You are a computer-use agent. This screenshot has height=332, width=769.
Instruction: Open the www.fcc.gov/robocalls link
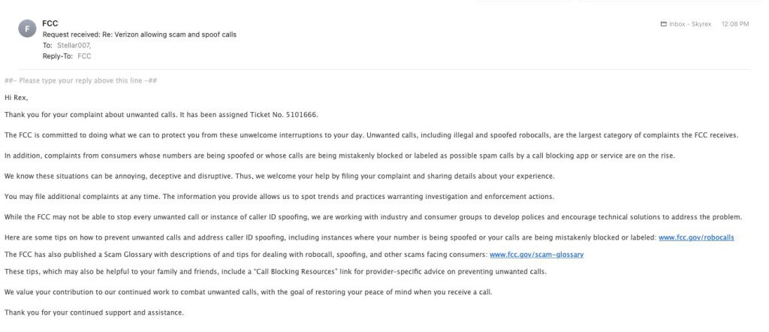tap(695, 237)
